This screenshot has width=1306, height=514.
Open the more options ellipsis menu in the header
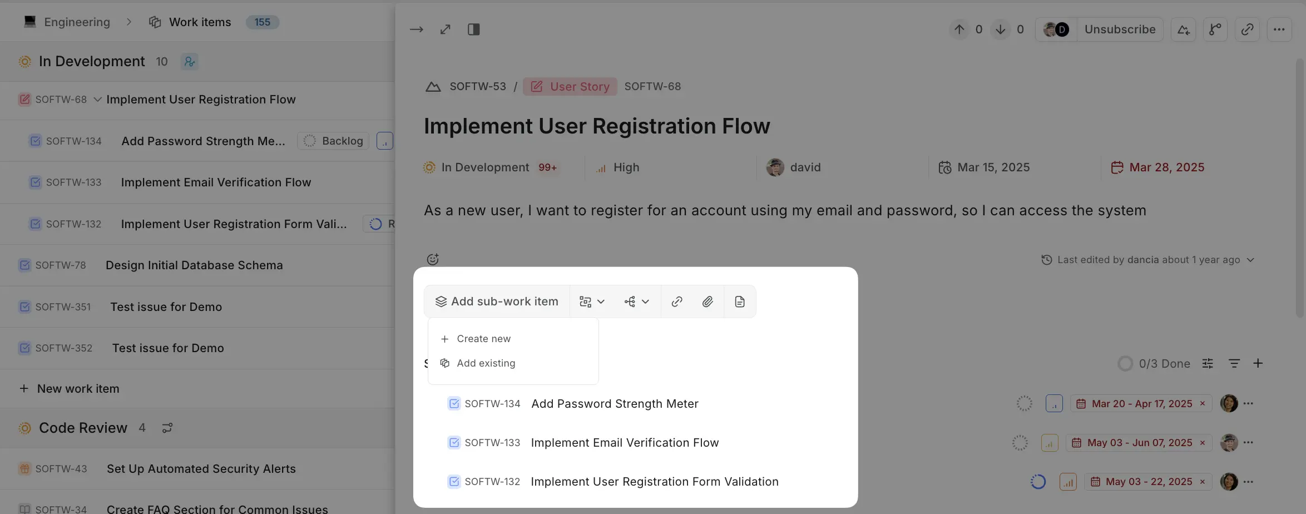click(x=1279, y=29)
